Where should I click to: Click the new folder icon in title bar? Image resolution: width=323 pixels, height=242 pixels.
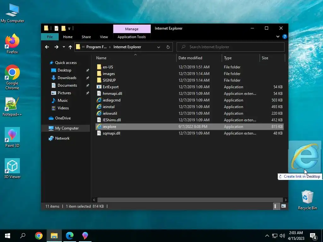pyautogui.click(x=63, y=28)
